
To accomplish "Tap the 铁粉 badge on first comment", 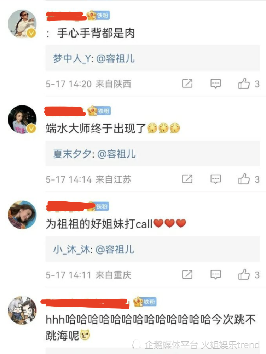I will tap(99, 15).
